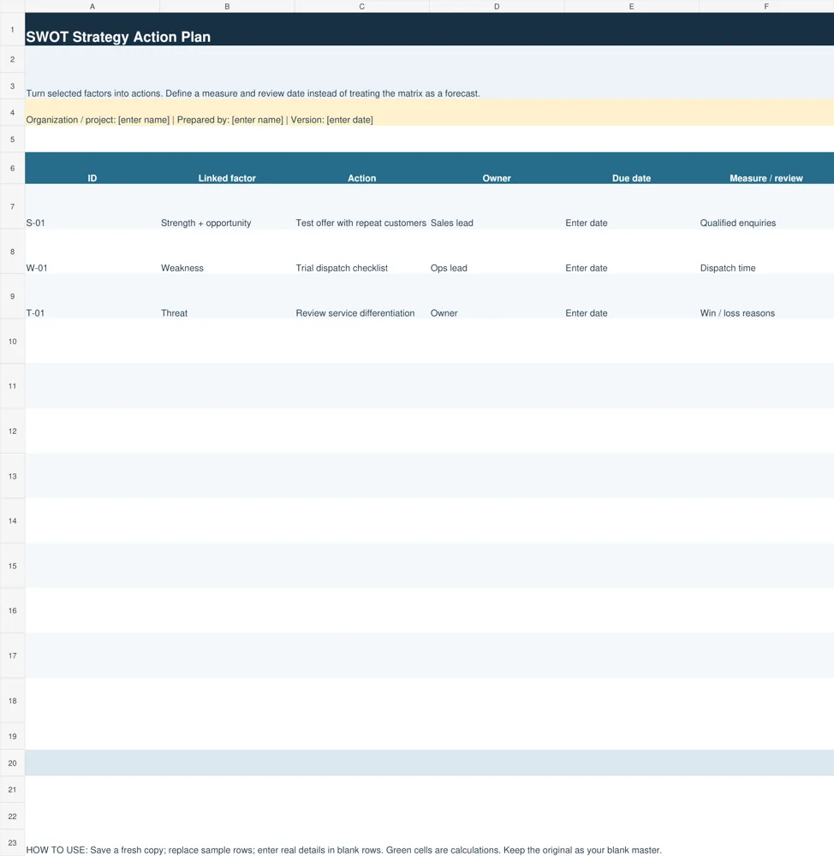Select the S-01 ID cell
This screenshot has width=834, height=856.
pyautogui.click(x=92, y=206)
